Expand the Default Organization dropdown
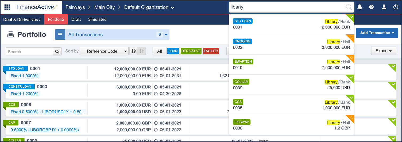The image size is (402, 142). click(x=149, y=7)
